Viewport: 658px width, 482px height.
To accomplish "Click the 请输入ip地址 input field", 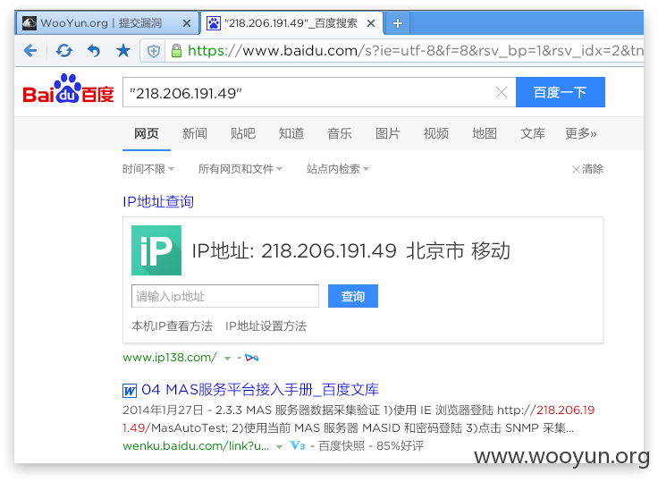I will 225,296.
